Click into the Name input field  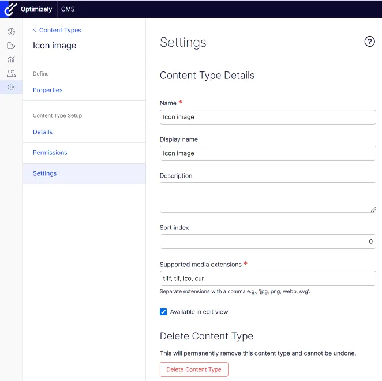[x=268, y=117]
